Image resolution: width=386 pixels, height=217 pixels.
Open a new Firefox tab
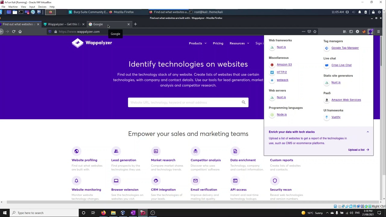[x=135, y=24]
